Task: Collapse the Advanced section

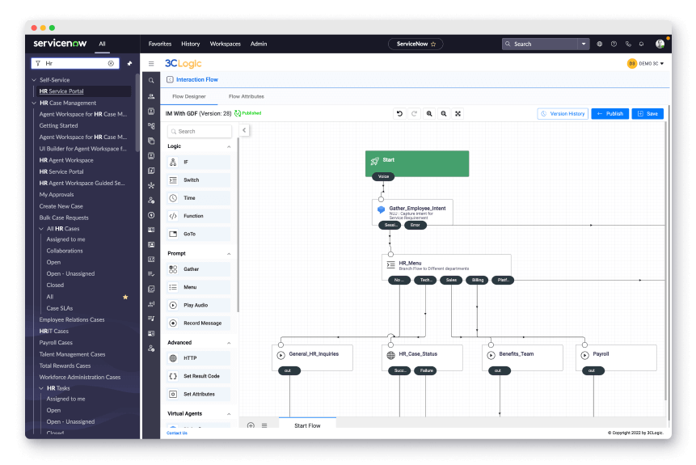Action: 229,343
